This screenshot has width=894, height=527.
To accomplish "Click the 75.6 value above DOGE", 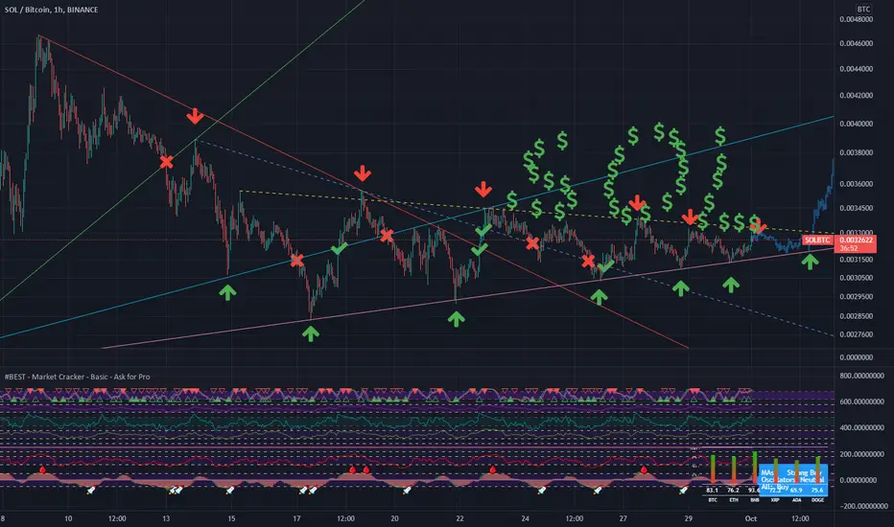I will [817, 491].
